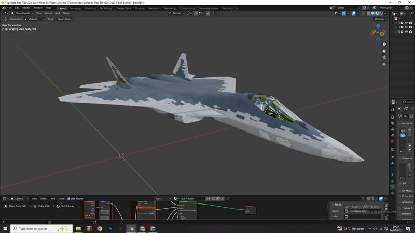Switch to UV Editing workspace tab
This screenshot has height=233, width=415.
coord(106,8)
